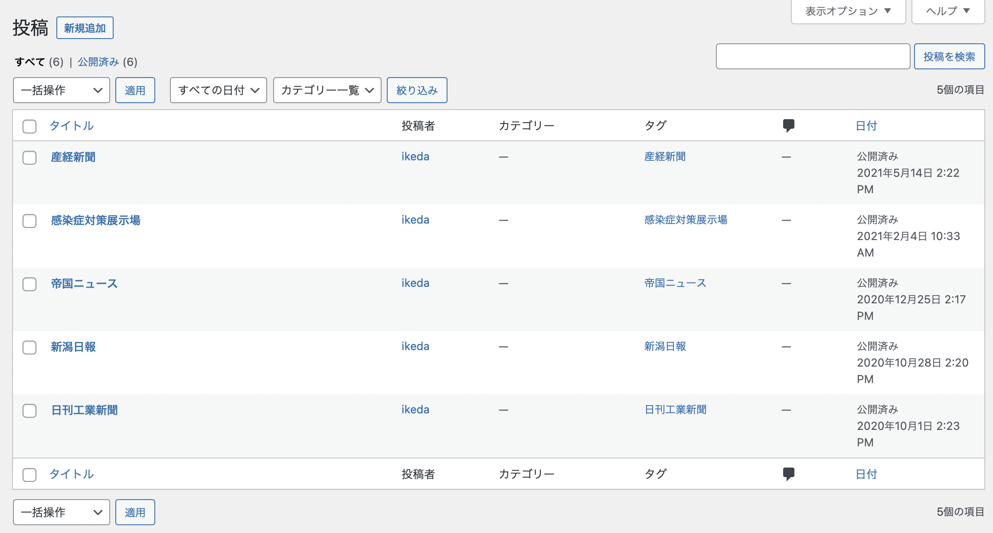Sort by 日付 in the table footer

(x=866, y=474)
